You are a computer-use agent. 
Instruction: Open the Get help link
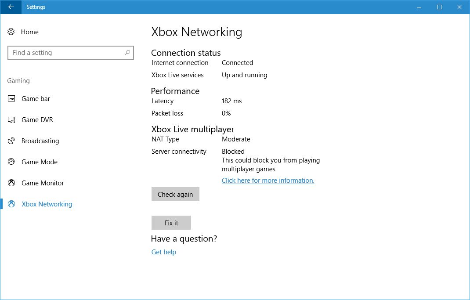(x=164, y=252)
